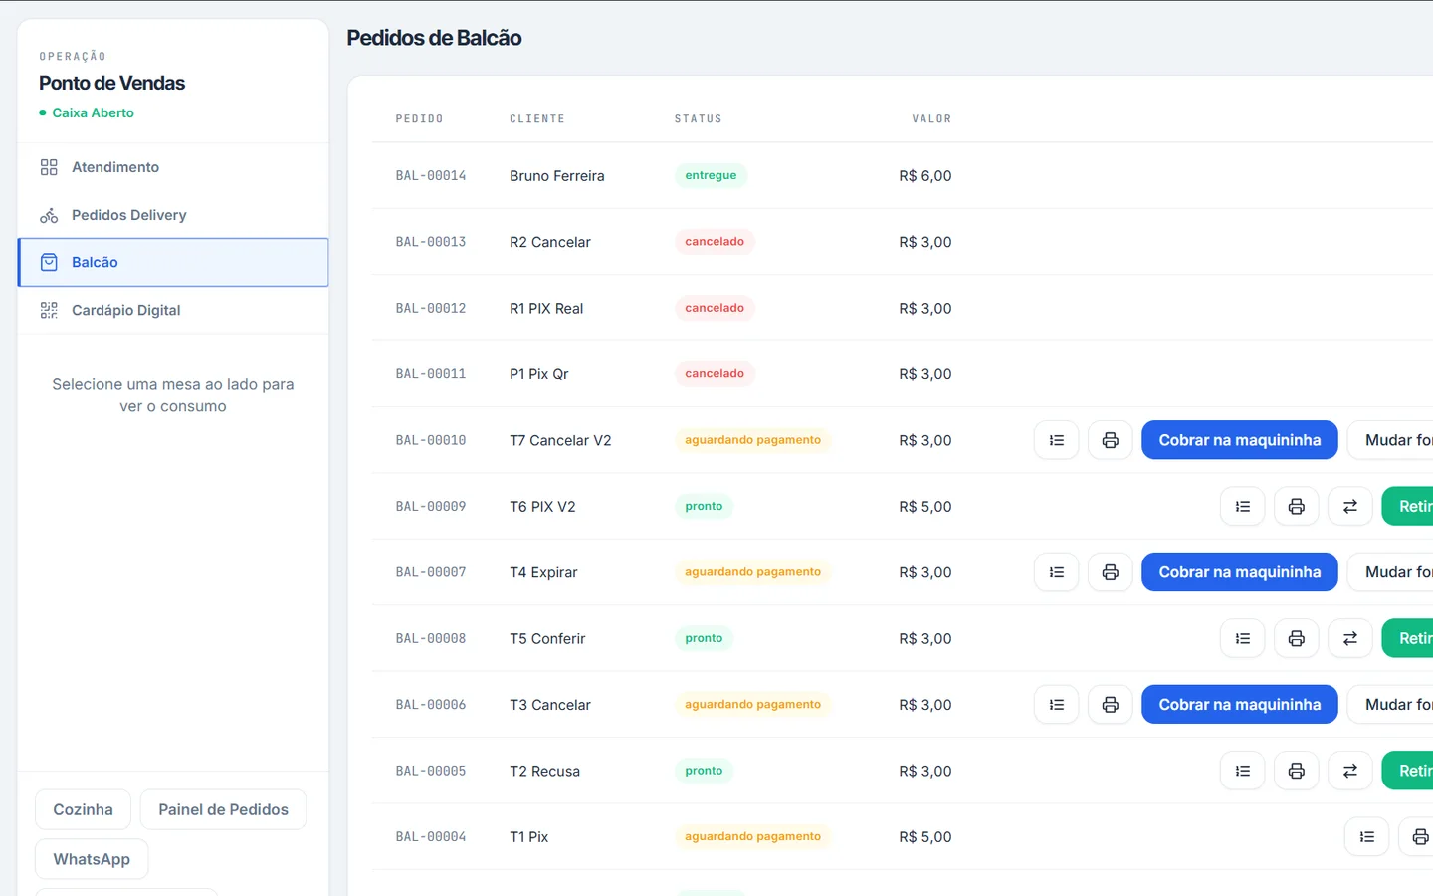This screenshot has width=1433, height=896.
Task: Click printer icon in T4 Expirar row
Action: [1111, 572]
